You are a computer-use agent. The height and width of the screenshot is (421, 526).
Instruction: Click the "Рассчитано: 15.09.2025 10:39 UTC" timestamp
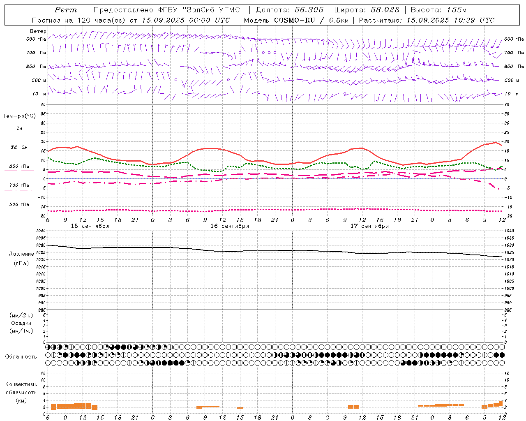click(427, 20)
